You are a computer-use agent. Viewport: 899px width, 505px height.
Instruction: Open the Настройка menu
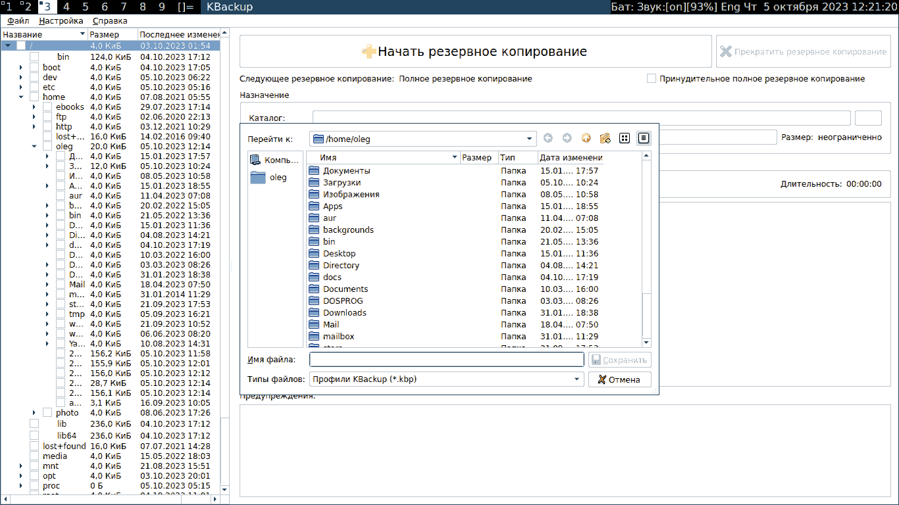click(x=61, y=21)
